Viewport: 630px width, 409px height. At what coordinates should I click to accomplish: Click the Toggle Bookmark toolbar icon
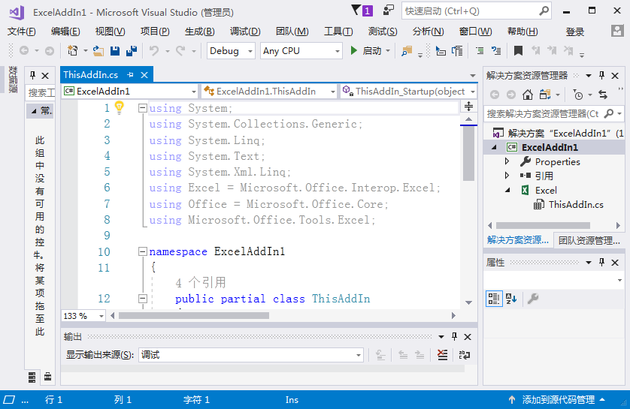tap(518, 50)
